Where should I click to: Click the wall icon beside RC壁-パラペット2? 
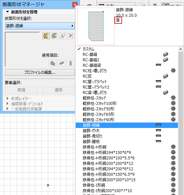(x=158, y=87)
